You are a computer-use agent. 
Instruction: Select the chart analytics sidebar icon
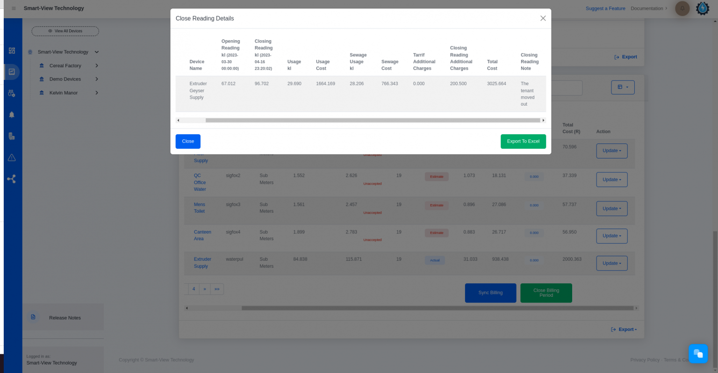pos(12,72)
